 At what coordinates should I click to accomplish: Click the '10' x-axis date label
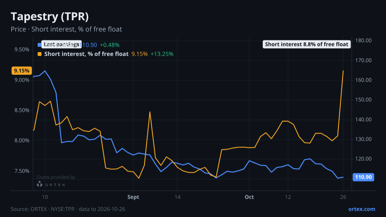(45, 197)
